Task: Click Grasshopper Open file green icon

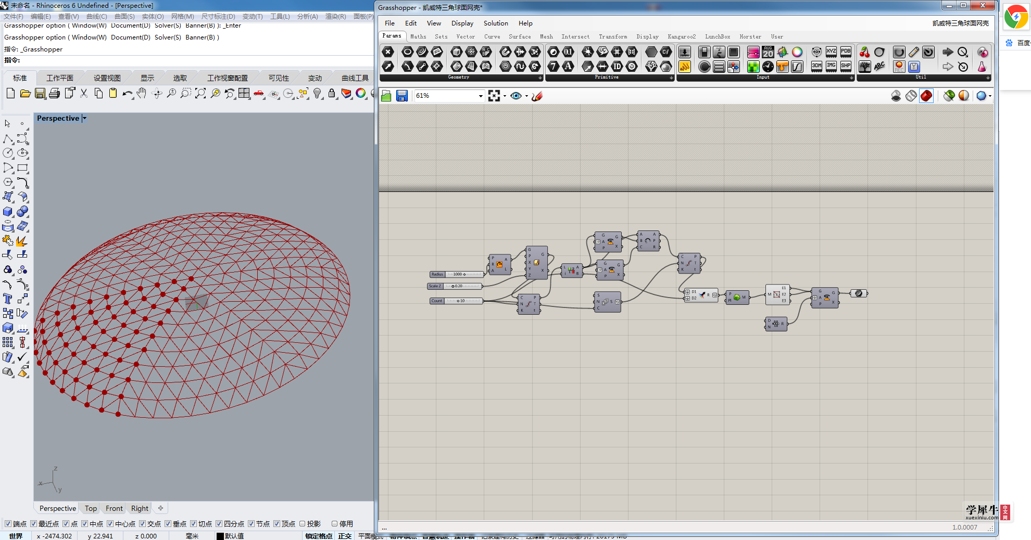Action: (x=386, y=96)
